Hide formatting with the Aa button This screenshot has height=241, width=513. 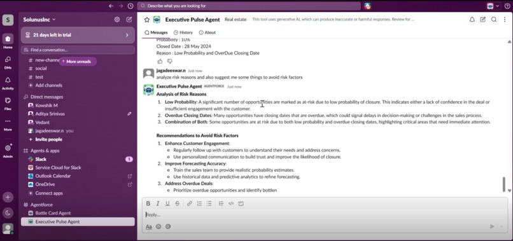[x=148, y=226]
